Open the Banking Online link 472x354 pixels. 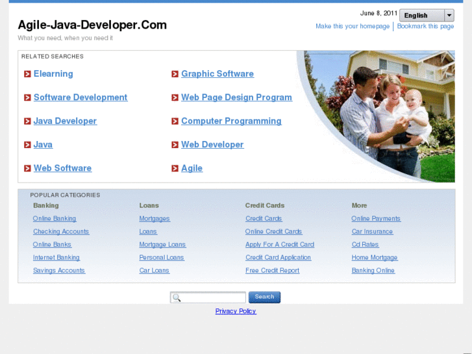click(x=373, y=271)
